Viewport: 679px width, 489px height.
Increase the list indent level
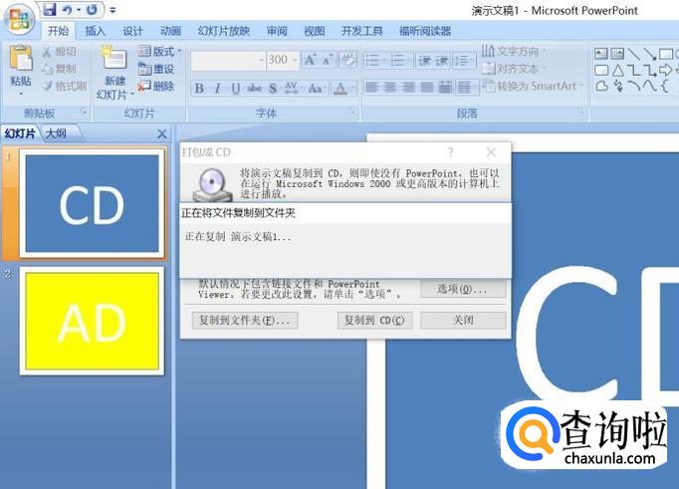pos(442,61)
